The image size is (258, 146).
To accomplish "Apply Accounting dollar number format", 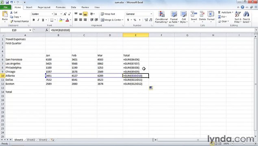I will pyautogui.click(x=128, y=20).
